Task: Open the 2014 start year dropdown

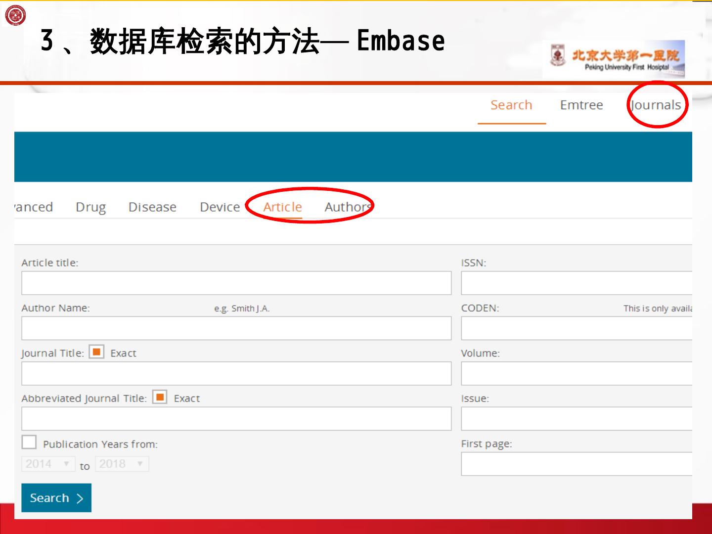Action: coord(48,464)
